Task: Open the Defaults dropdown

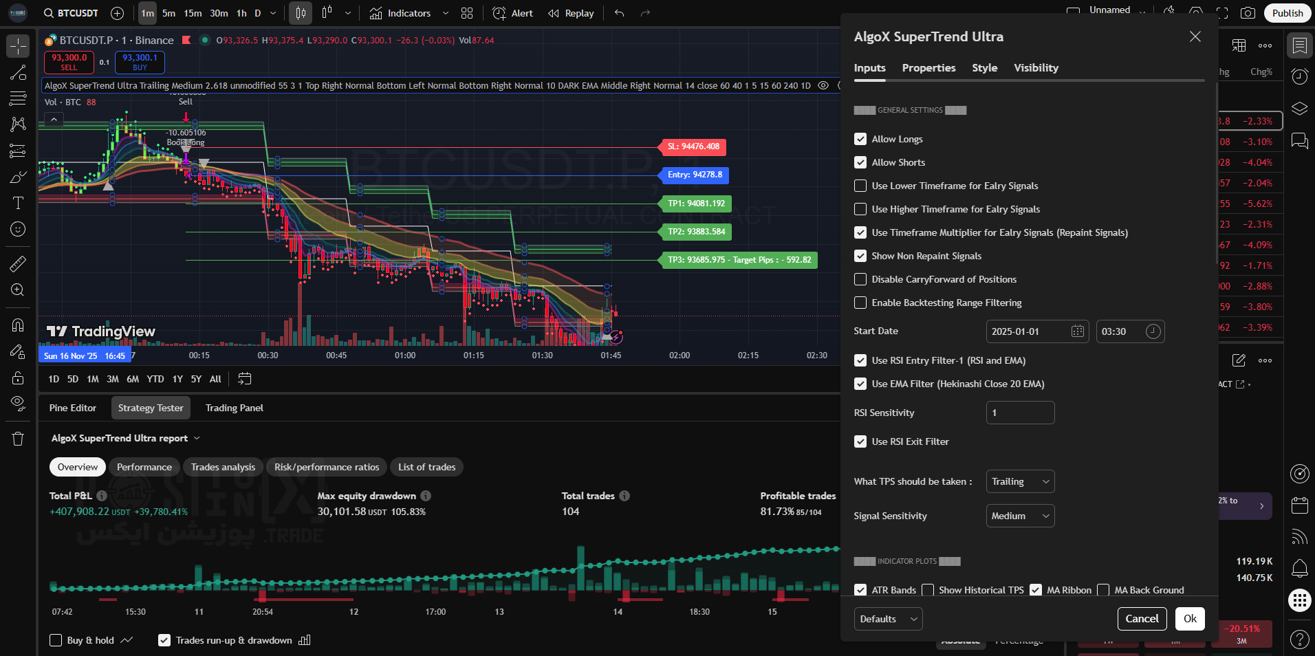Action: pyautogui.click(x=888, y=619)
